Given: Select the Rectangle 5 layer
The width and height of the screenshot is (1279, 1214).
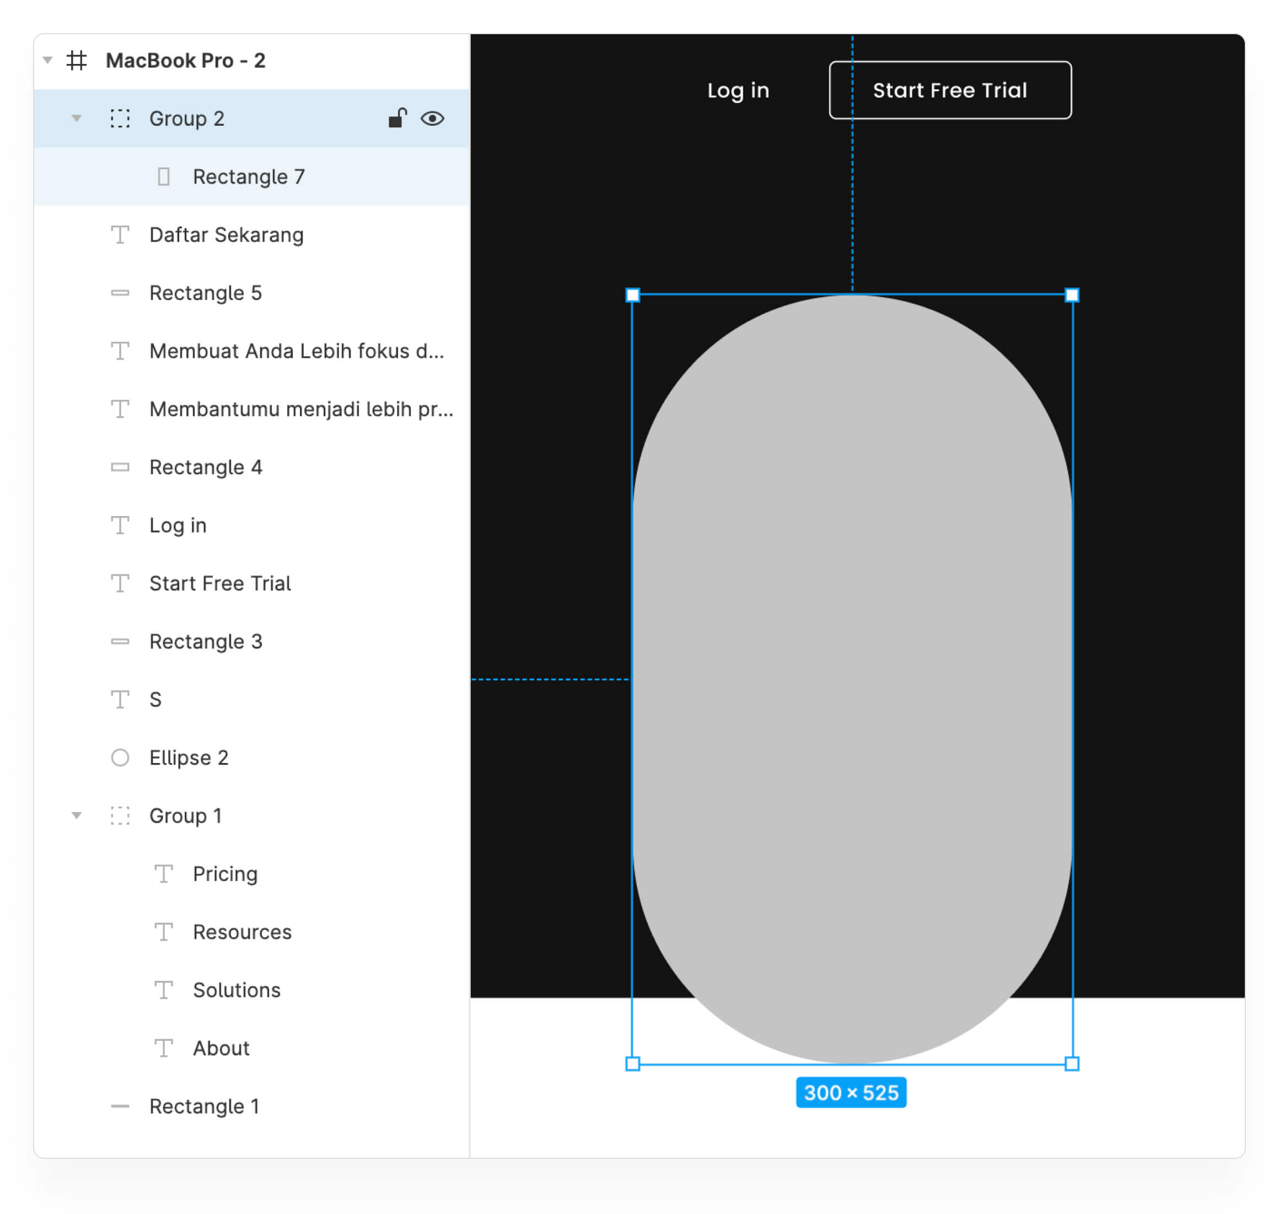Looking at the screenshot, I should pyautogui.click(x=206, y=293).
